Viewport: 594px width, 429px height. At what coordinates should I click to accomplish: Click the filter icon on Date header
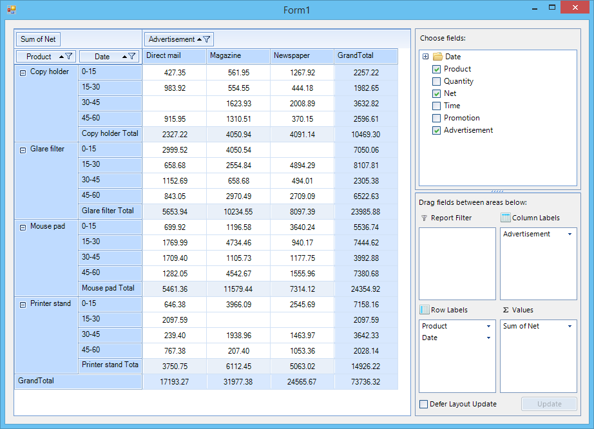132,57
